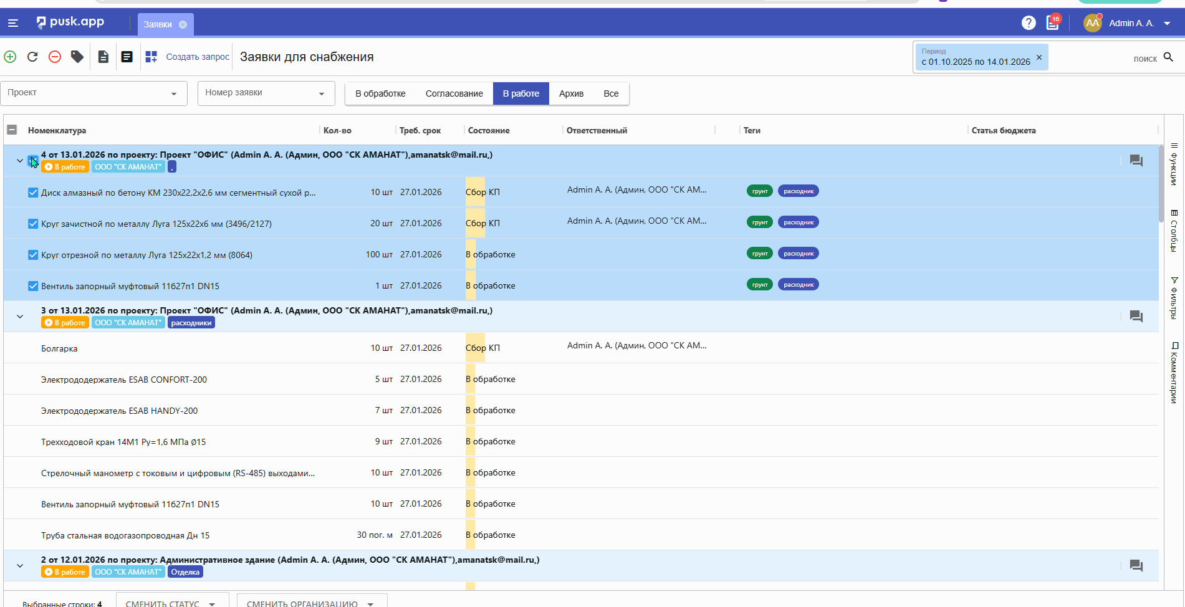Switch to the Архив tab
This screenshot has height=607, width=1185.
(571, 93)
